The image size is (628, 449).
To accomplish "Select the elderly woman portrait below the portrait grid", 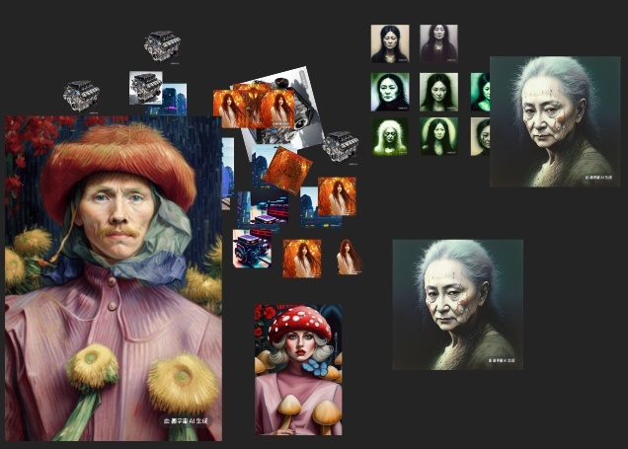I will tap(458, 305).
